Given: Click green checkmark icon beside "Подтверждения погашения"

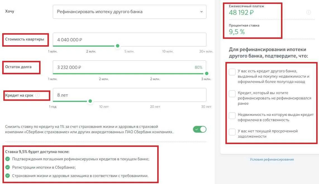Looking at the screenshot, I should [8, 159].
